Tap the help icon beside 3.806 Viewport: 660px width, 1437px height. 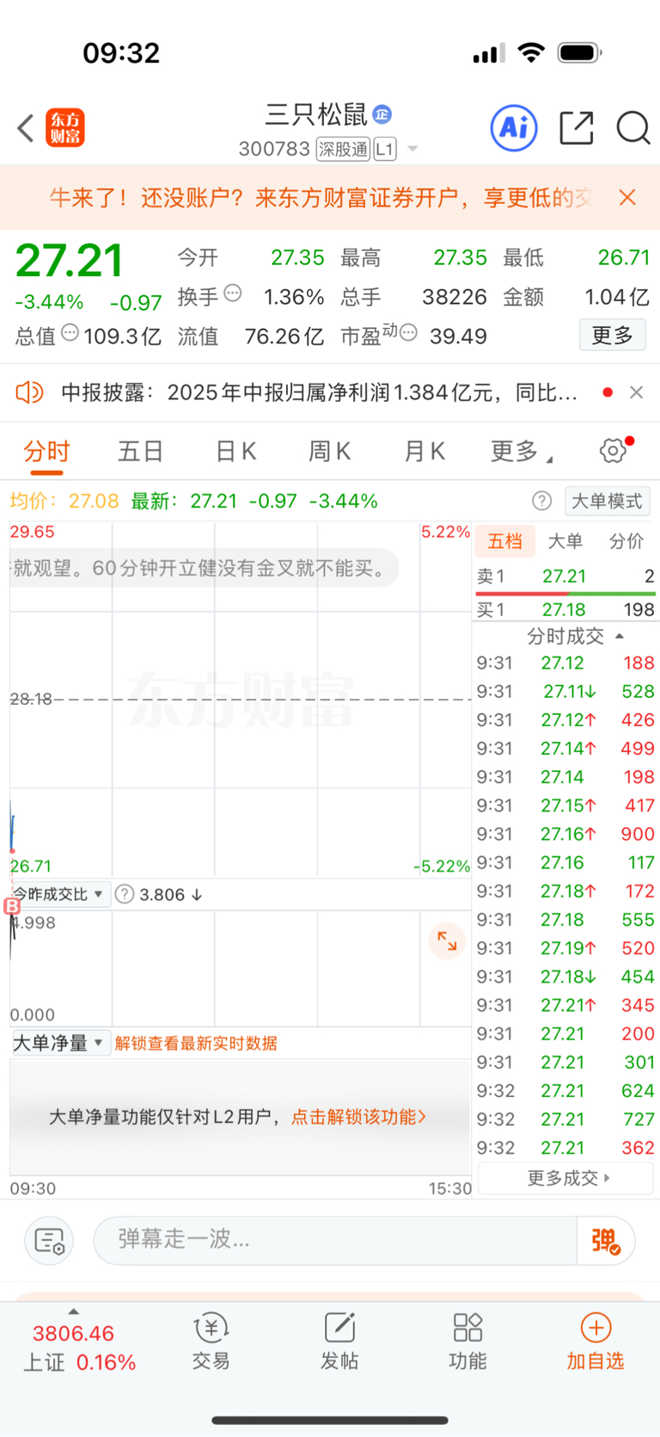125,894
